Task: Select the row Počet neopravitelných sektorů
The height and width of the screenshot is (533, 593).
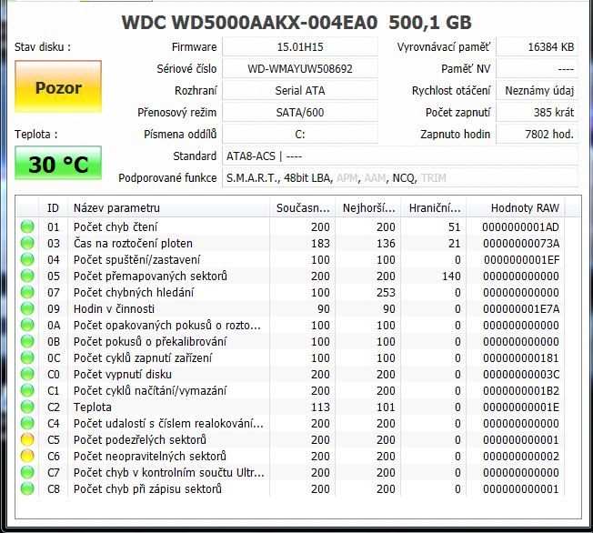Action: 290,456
